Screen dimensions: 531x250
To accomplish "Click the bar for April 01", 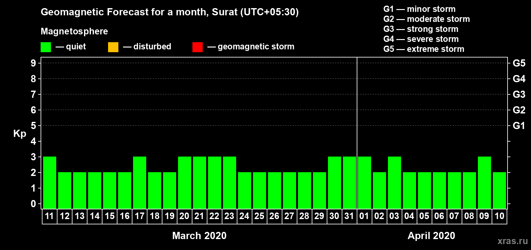I will point(365,182).
